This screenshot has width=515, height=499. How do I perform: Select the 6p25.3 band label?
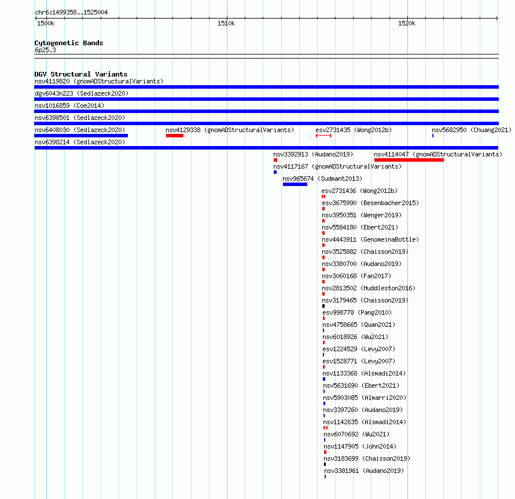[x=45, y=50]
